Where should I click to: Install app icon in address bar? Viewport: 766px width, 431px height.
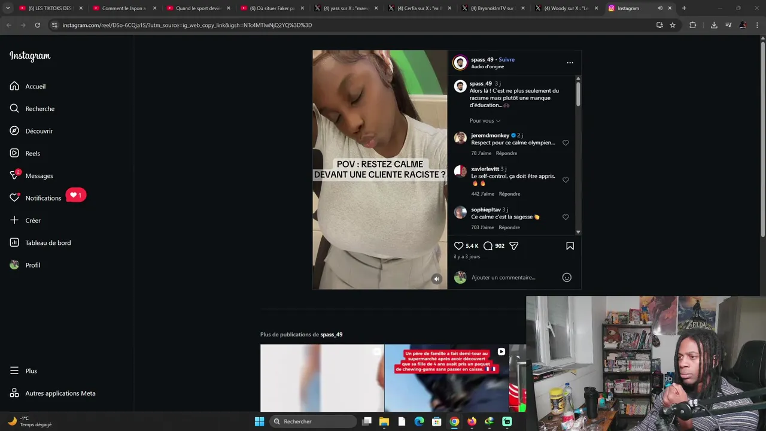coord(659,25)
